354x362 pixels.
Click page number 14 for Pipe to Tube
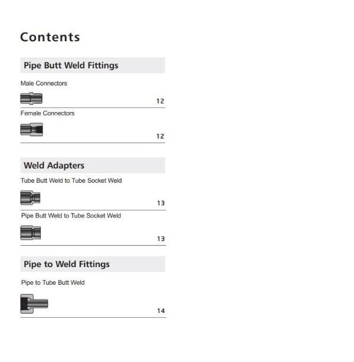point(161,311)
